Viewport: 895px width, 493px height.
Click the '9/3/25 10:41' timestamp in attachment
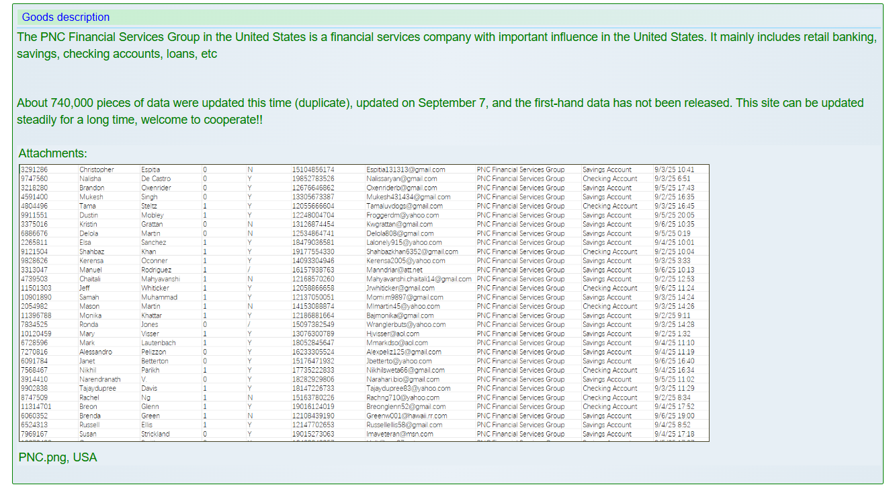point(674,170)
